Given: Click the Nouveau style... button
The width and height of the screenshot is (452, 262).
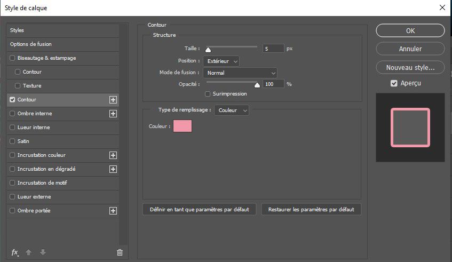Looking at the screenshot, I should point(410,67).
